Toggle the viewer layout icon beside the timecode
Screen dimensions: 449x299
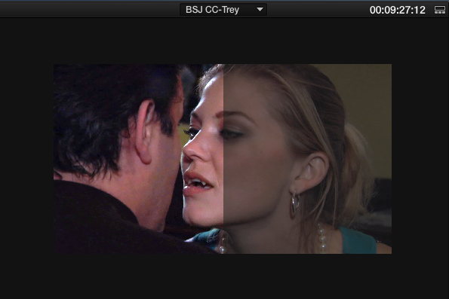(439, 10)
